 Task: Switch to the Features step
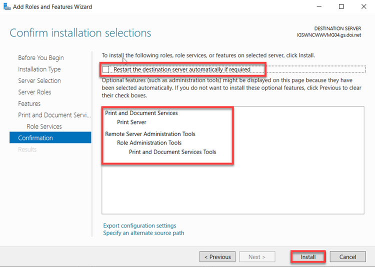pyautogui.click(x=29, y=103)
